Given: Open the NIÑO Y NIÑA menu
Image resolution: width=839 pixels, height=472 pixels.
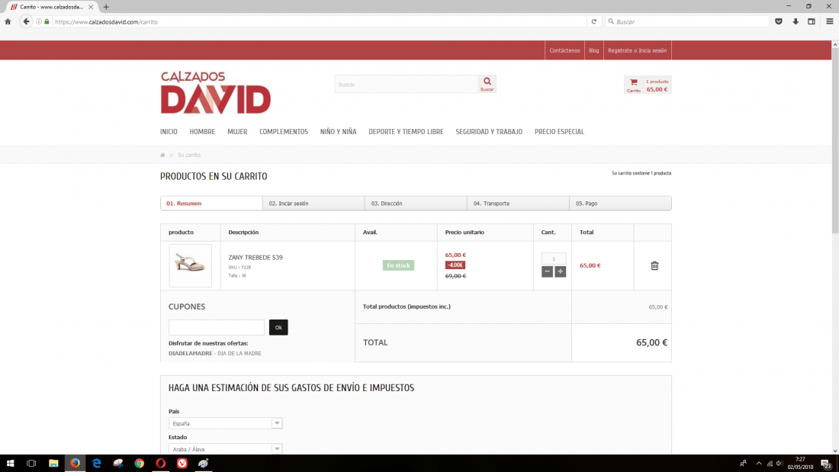Looking at the screenshot, I should pyautogui.click(x=338, y=132).
